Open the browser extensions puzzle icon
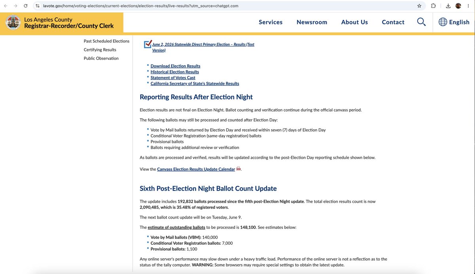Viewport: 475px width, 274px height. tap(433, 6)
